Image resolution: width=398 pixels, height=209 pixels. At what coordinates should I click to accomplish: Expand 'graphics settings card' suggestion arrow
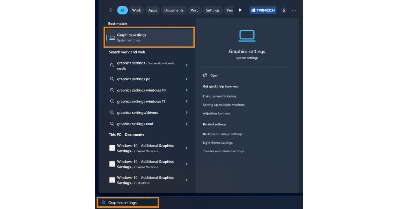(186, 124)
